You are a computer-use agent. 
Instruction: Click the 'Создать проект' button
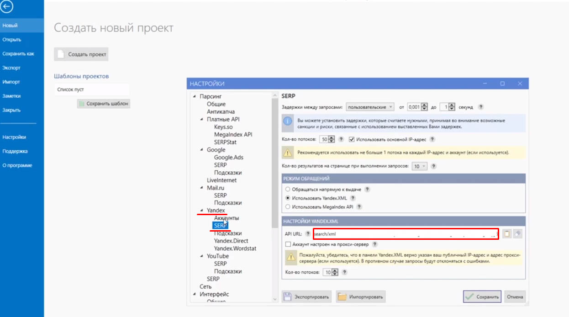click(x=81, y=54)
